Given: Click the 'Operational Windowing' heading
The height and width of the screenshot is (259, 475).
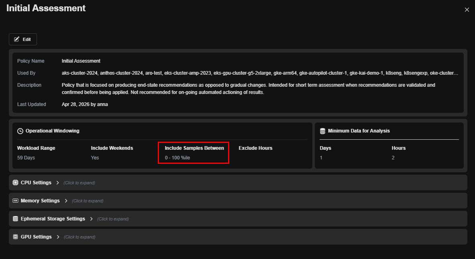Looking at the screenshot, I should [53, 131].
